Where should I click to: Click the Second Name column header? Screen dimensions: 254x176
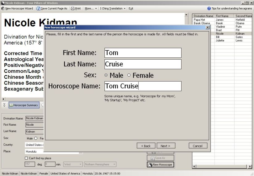point(243,16)
